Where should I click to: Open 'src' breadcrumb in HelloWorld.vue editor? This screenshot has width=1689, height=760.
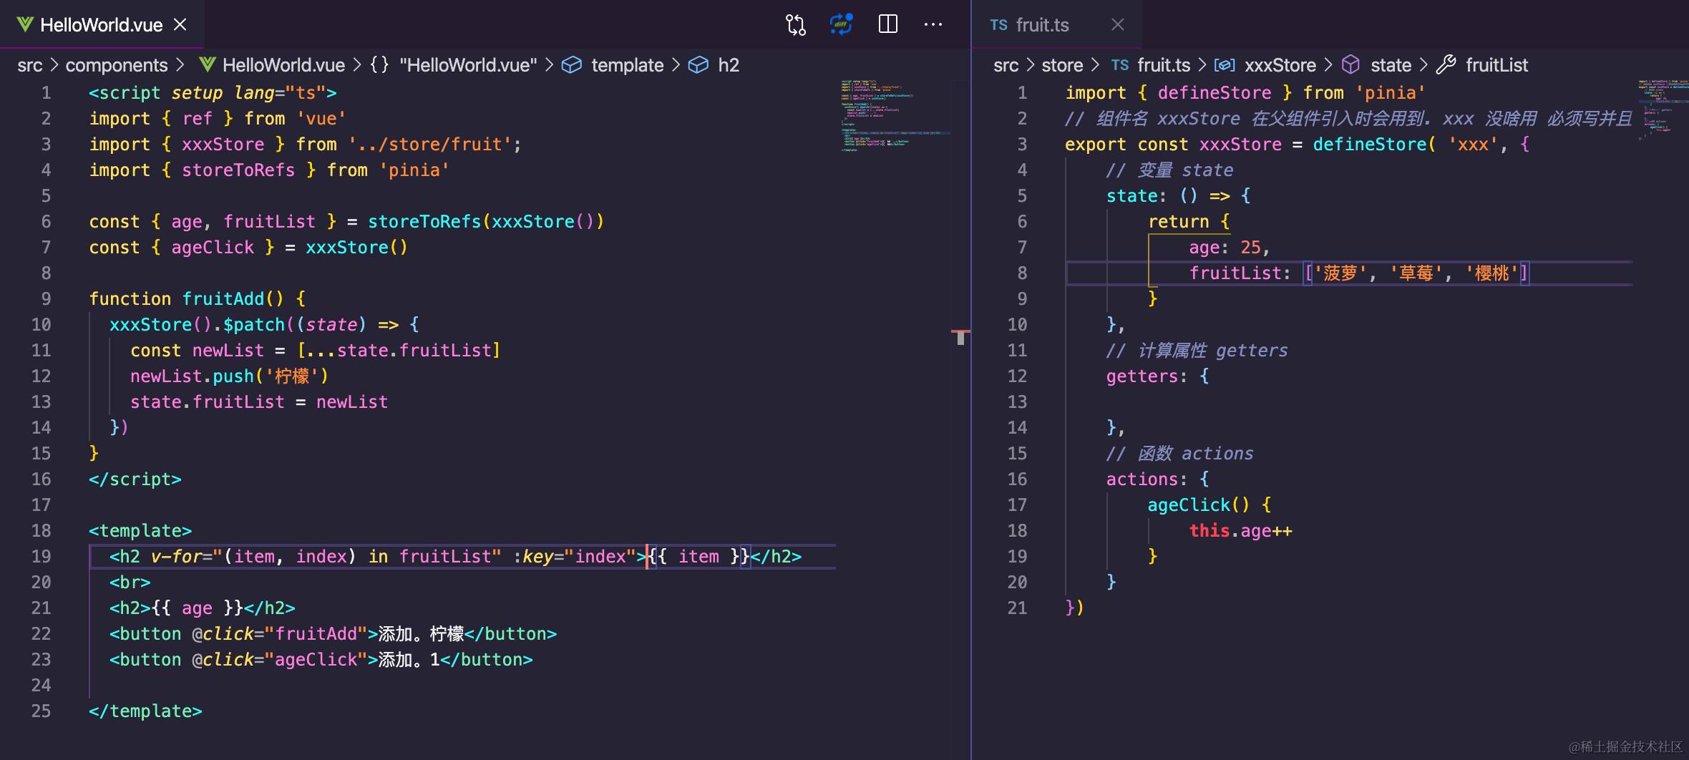coord(30,65)
